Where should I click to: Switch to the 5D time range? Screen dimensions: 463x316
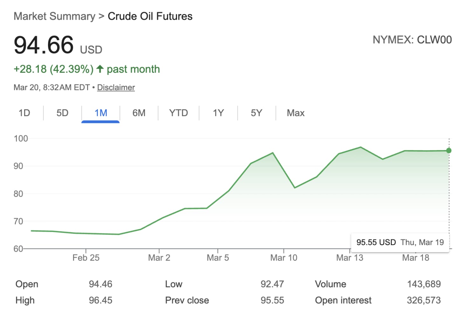(62, 113)
